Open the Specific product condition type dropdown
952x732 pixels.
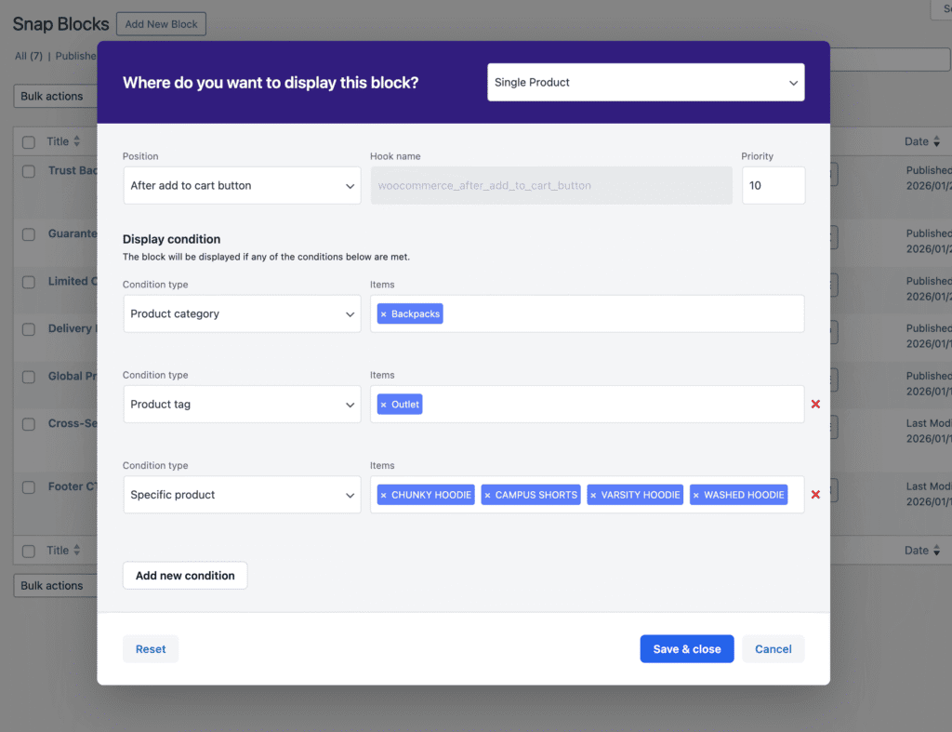[242, 495]
